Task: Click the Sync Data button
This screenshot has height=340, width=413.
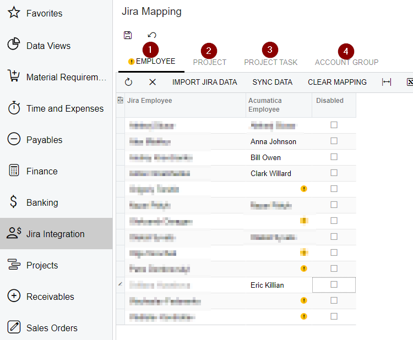Action: (273, 82)
